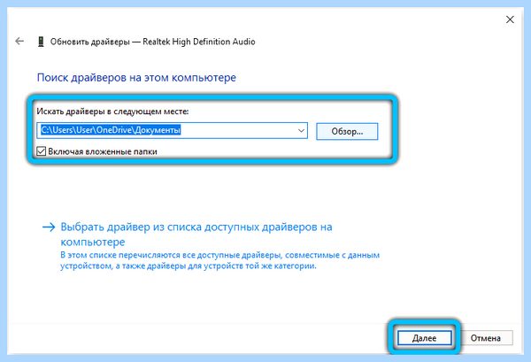531x362 pixels.
Task: Proceed by clicking the "Далее" button
Action: click(424, 338)
